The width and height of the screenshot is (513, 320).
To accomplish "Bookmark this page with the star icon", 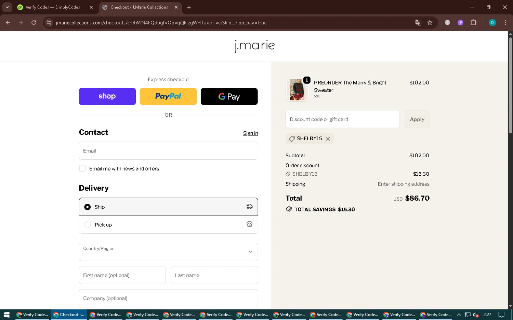I will [x=430, y=23].
